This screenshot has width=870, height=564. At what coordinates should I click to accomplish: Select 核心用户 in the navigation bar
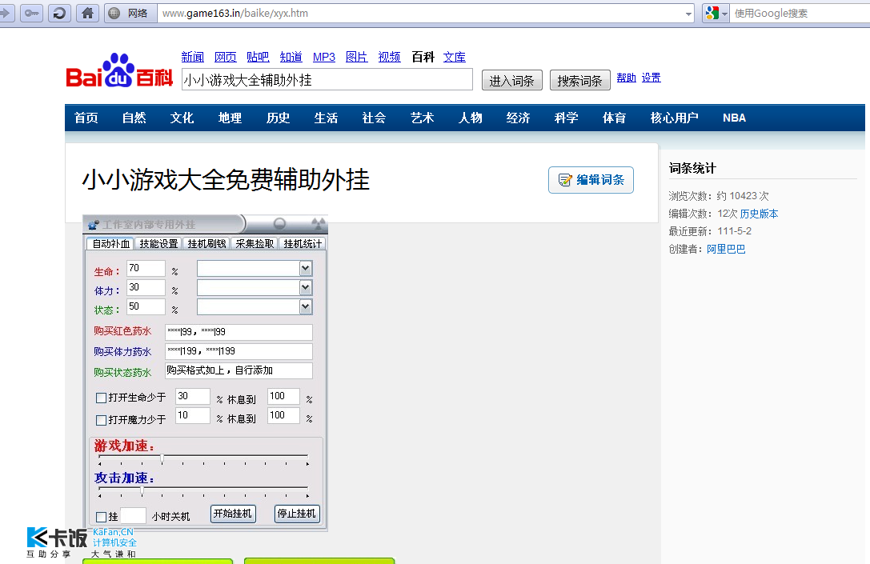[674, 118]
